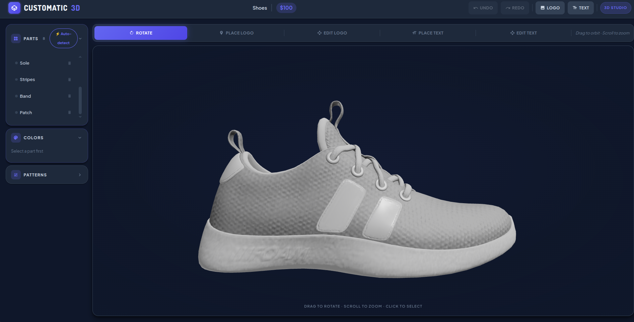Click the Customatic 3D logo icon
634x322 pixels.
coord(14,8)
